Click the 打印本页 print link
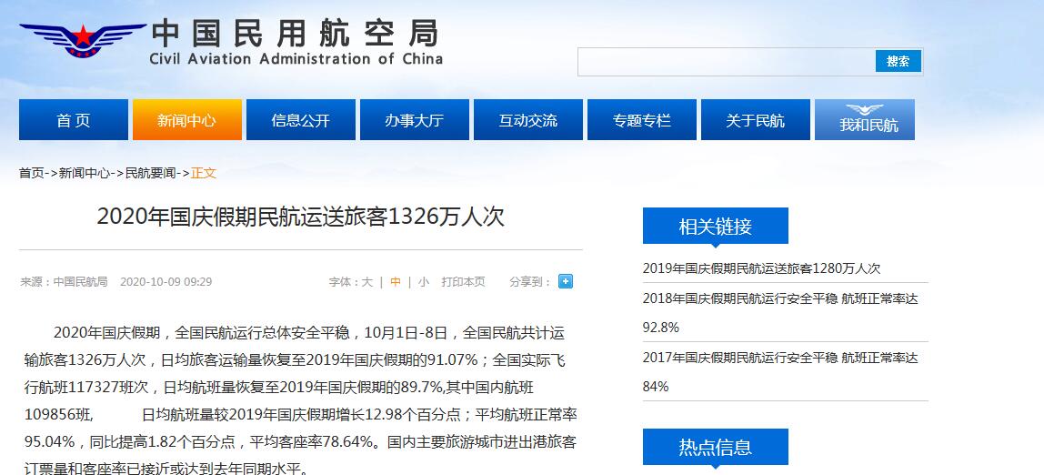 [x=463, y=282]
